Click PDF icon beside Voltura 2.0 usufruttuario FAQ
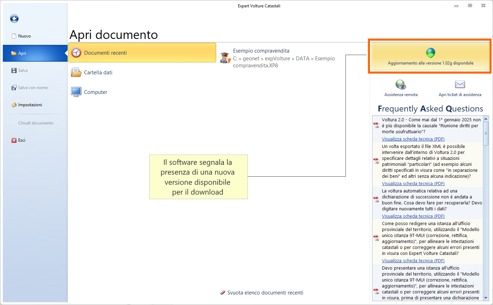 coord(376,126)
